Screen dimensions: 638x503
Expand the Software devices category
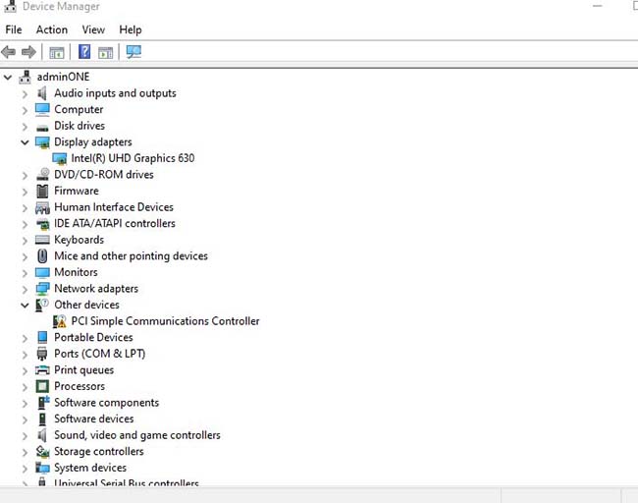[25, 419]
